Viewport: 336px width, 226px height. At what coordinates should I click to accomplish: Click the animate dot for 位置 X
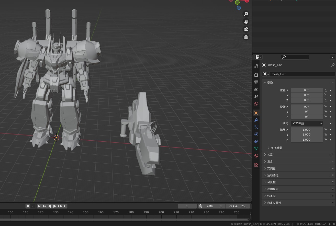pyautogui.click(x=331, y=90)
